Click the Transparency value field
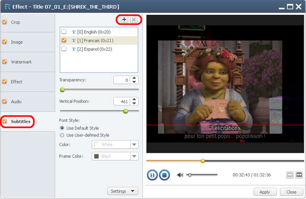 [121, 80]
